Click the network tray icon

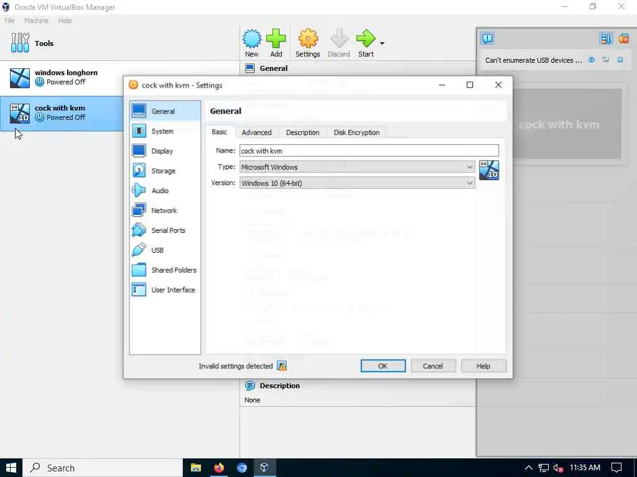(544, 468)
